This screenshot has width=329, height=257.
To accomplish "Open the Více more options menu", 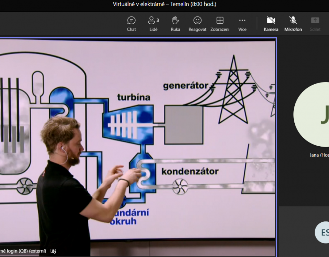I will pyautogui.click(x=242, y=24).
